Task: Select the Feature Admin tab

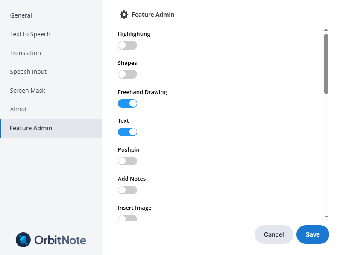Action: [x=31, y=128]
